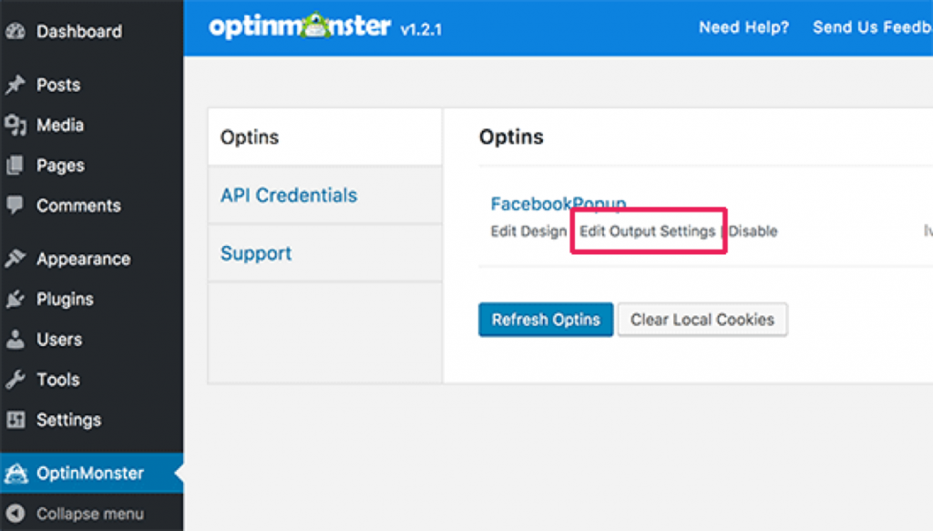Click the Clear Local Cookies button
Image resolution: width=933 pixels, height=531 pixels.
[x=702, y=320]
